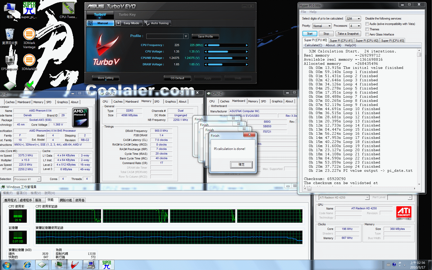Open the Perf Level dropdown

pos(400,197)
